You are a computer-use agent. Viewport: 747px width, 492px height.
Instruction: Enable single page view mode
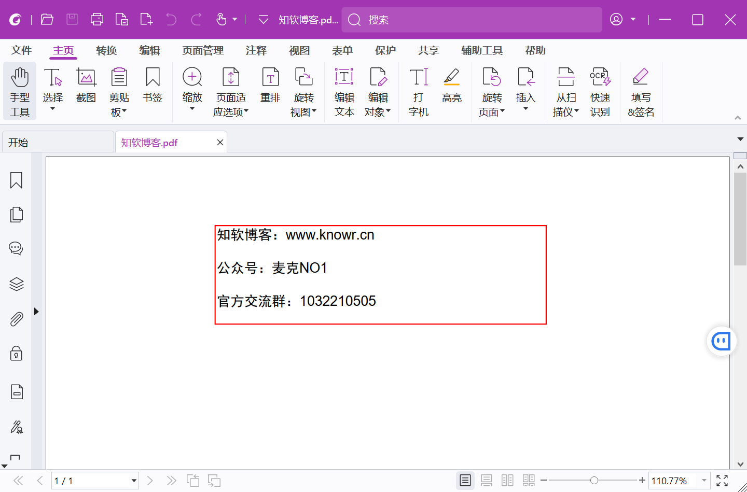465,481
